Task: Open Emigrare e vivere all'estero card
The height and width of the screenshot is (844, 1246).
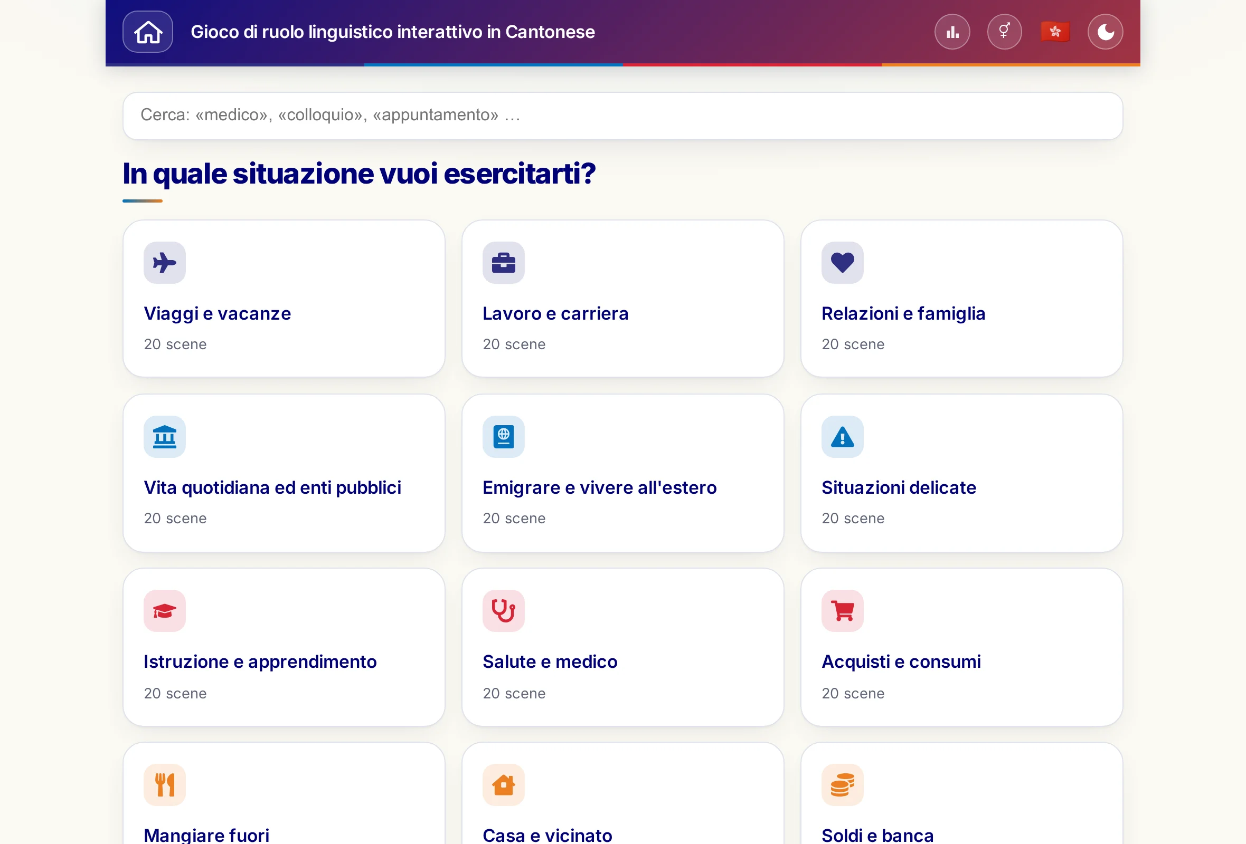Action: click(x=622, y=473)
